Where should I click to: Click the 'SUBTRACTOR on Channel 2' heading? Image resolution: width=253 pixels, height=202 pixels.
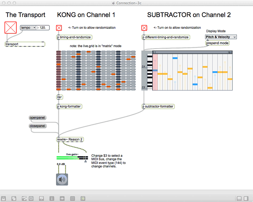click(189, 15)
